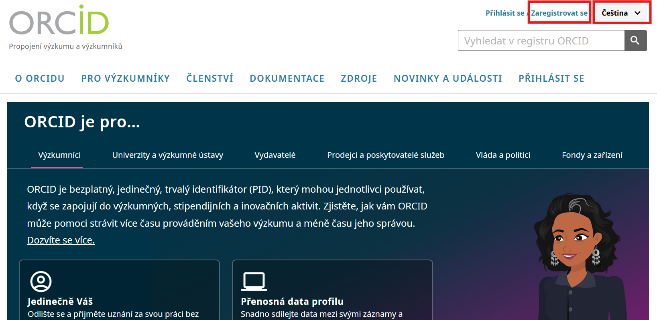The height and width of the screenshot is (320, 657).
Task: Switch to Univerzity a výzkumné ústavy tab
Action: click(168, 155)
